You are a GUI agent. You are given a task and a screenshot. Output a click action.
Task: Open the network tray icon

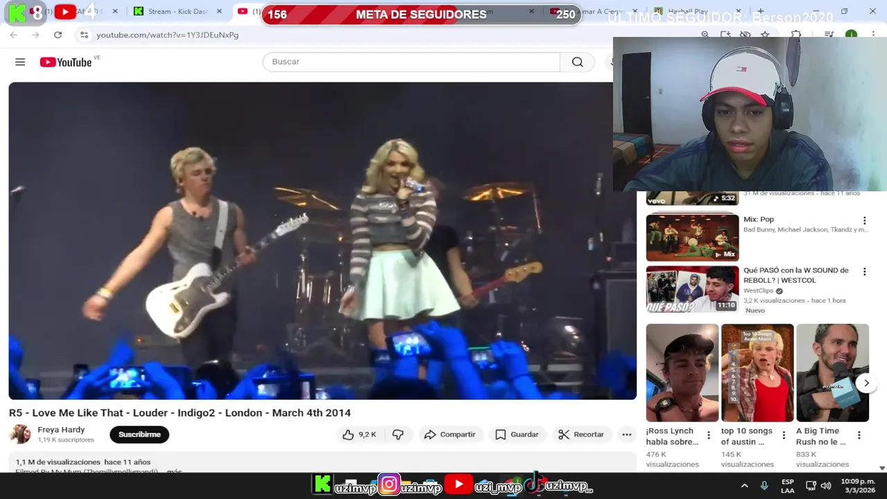coord(811,486)
